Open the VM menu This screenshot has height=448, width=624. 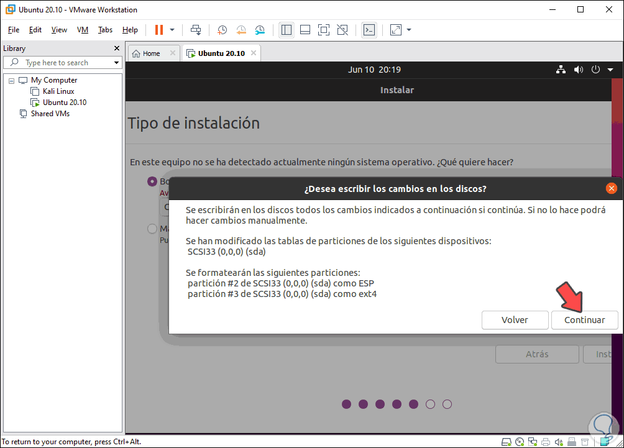83,30
